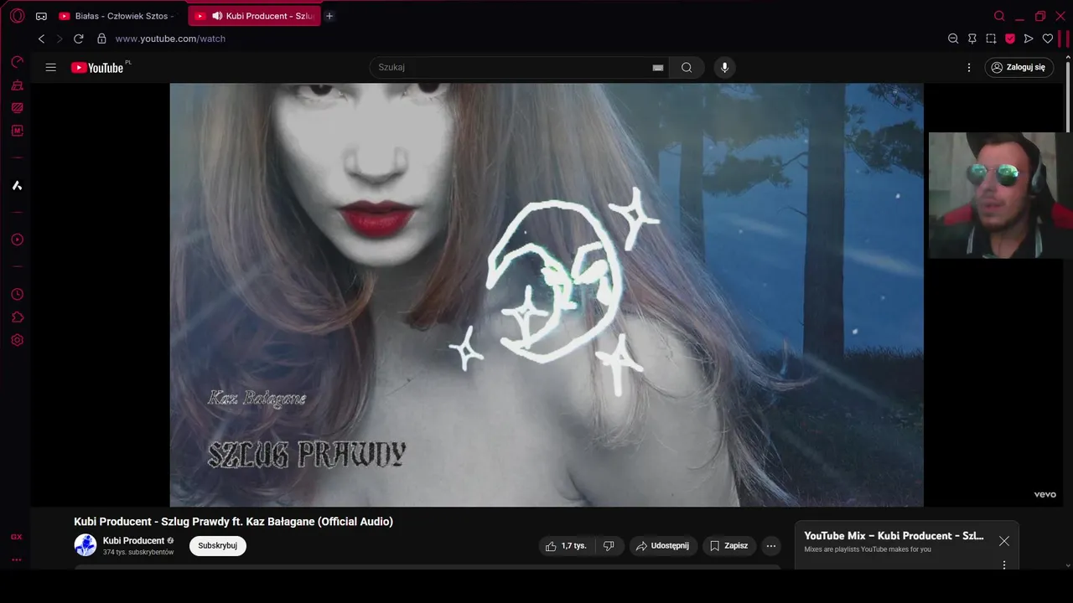Viewport: 1073px width, 603px height.
Task: Click the Subskrybuj subscribe button
Action: tap(218, 546)
